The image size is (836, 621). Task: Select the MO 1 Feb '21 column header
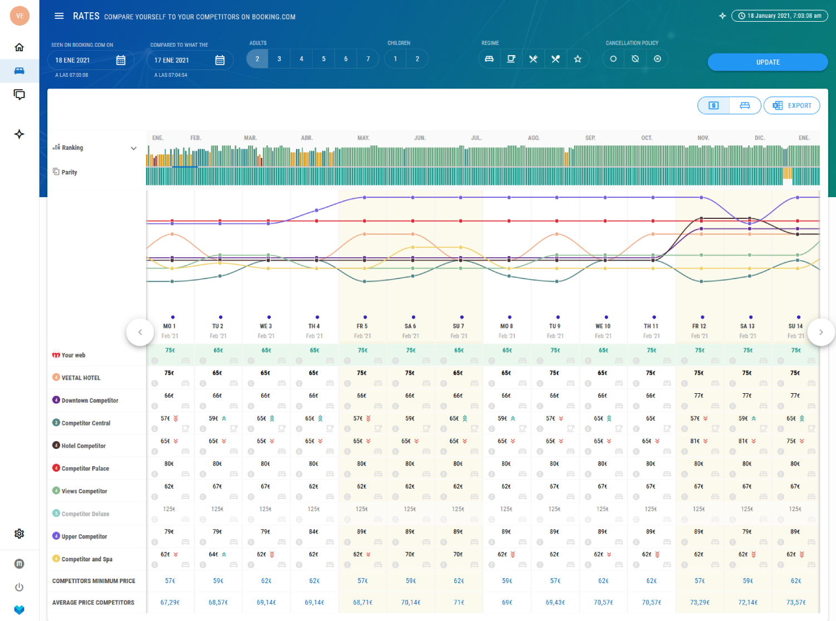click(x=170, y=331)
